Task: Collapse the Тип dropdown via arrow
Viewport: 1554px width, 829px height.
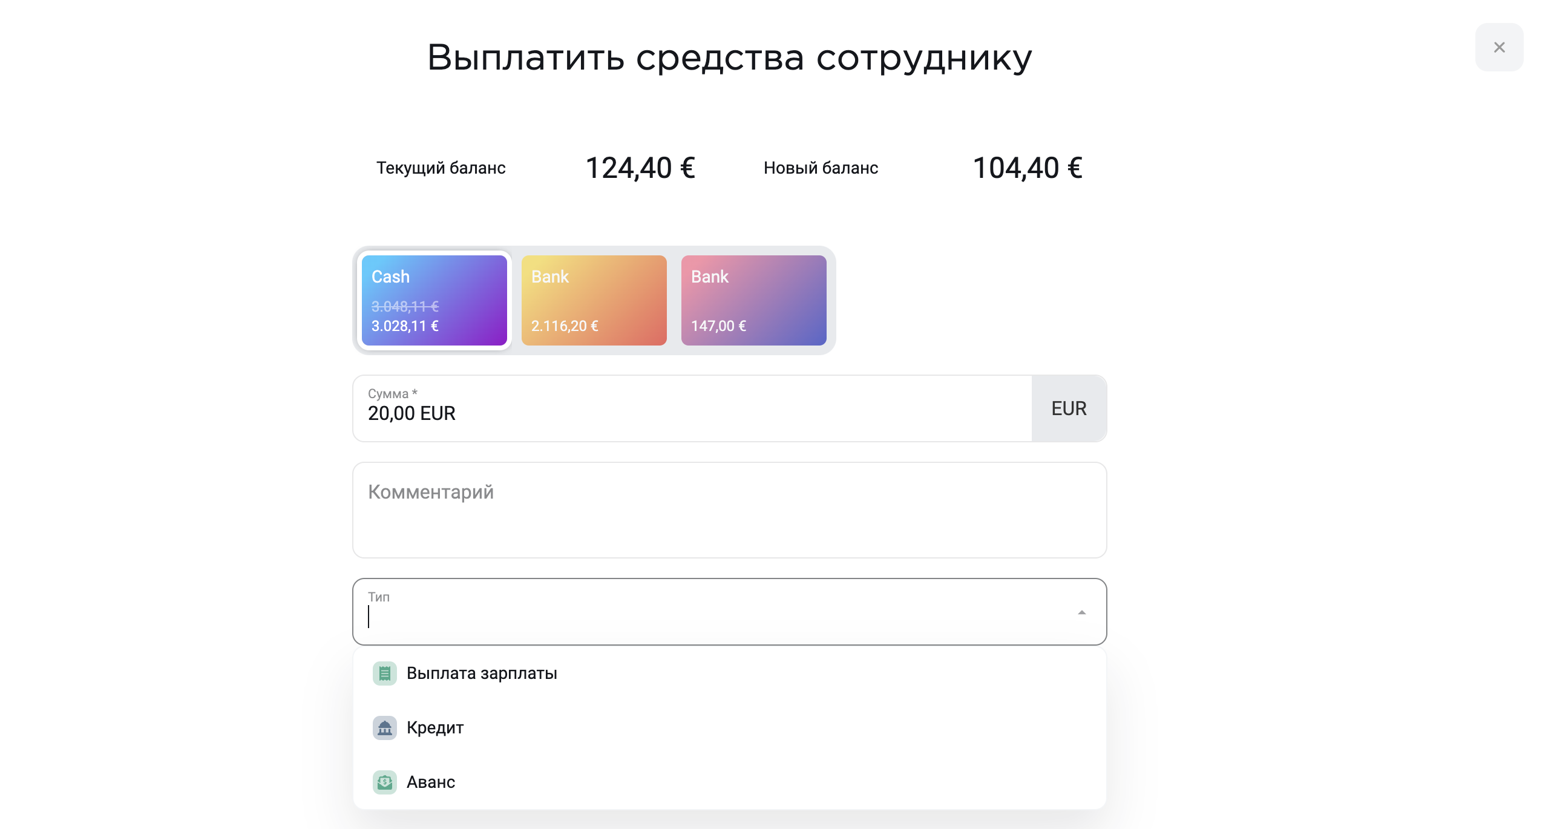Action: 1081,612
